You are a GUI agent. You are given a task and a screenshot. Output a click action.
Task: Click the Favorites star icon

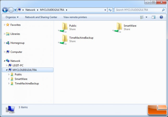tap(8, 25)
